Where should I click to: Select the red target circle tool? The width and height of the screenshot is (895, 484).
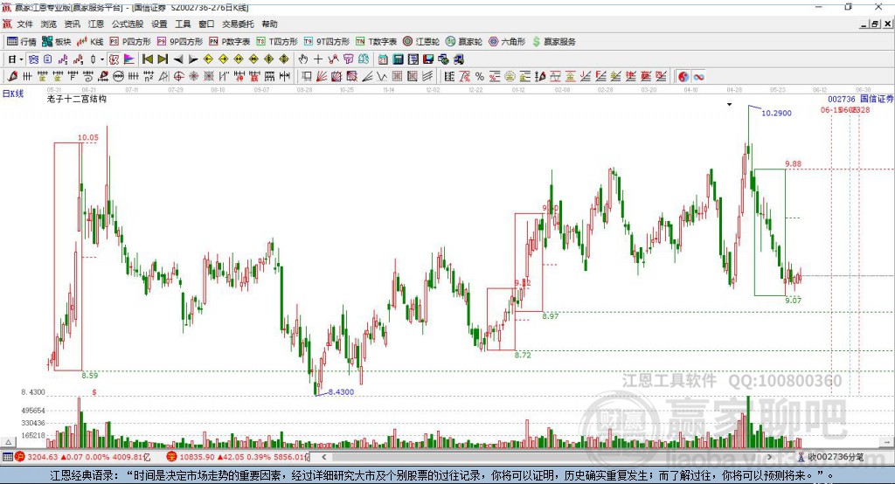click(178, 77)
